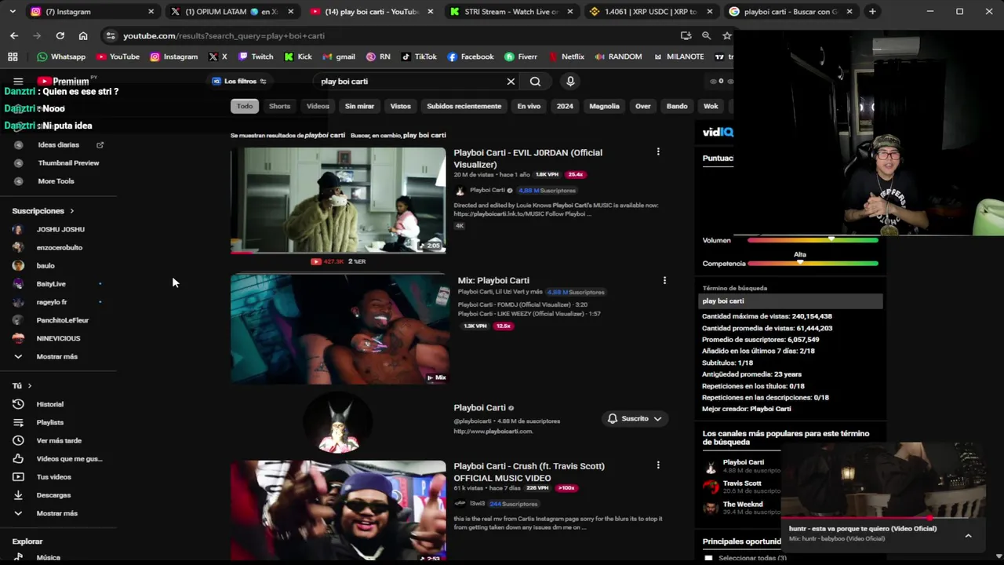This screenshot has width=1004, height=565.
Task: Open Chrome apps grid in bookmarks bar
Action: coord(13,56)
